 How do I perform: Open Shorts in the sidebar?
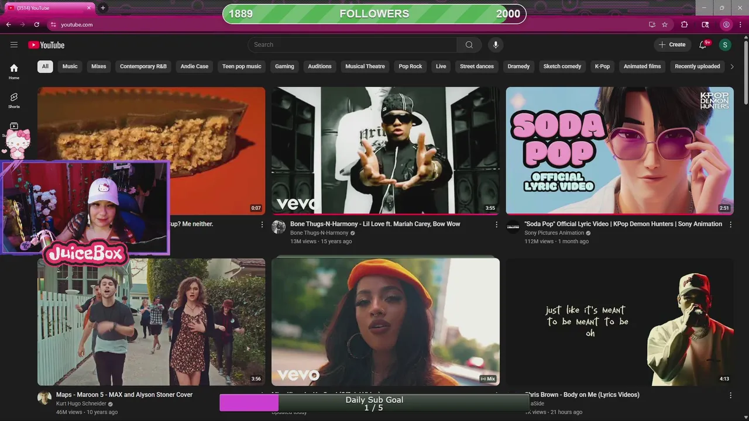pyautogui.click(x=14, y=100)
